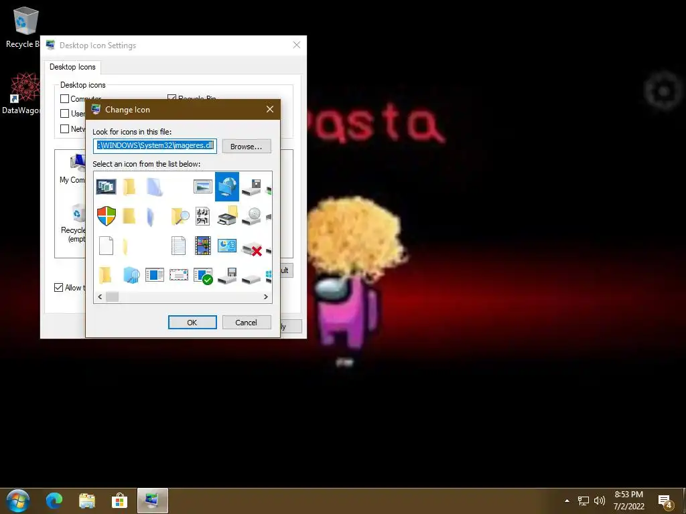Select Recycle Bin (empty) preview icon

click(74, 224)
